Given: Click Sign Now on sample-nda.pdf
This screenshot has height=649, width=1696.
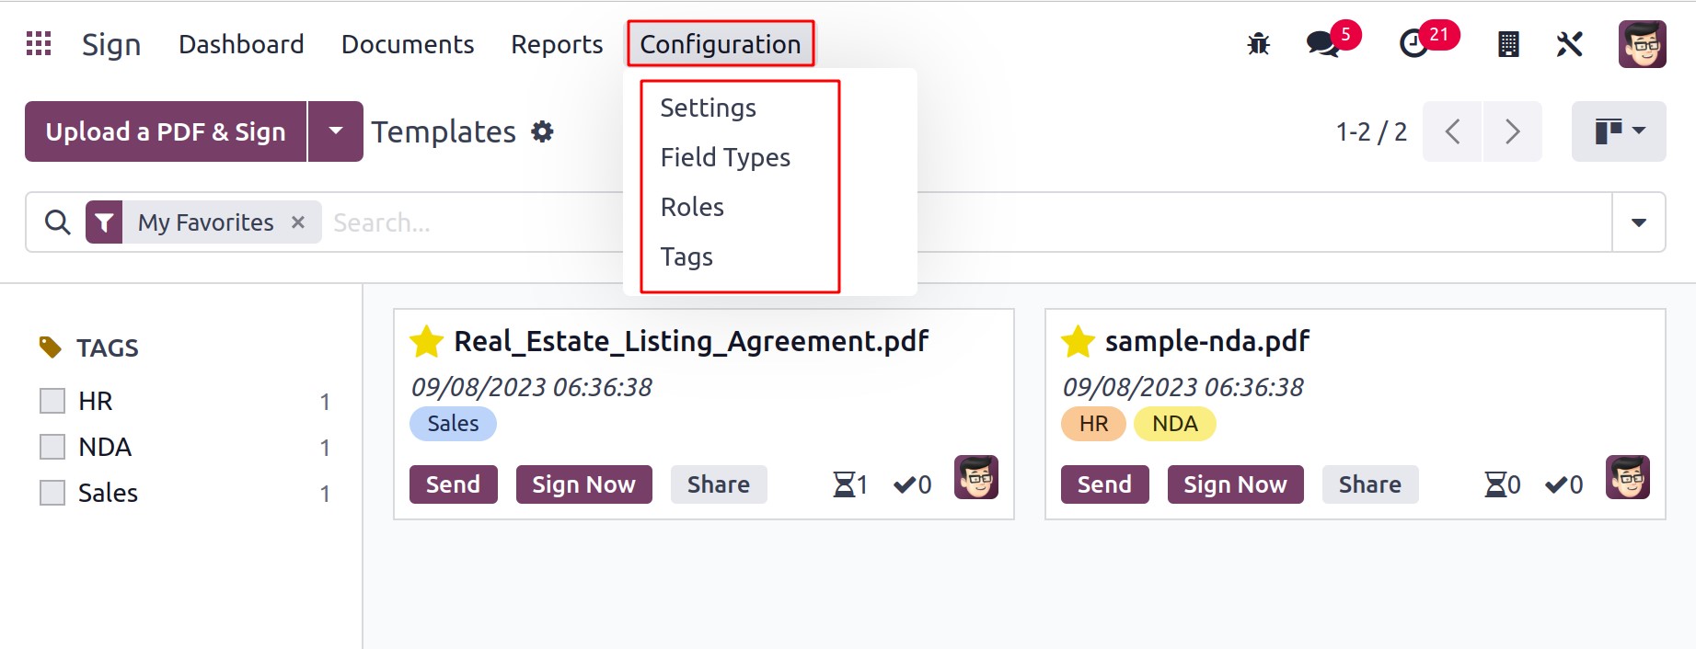Looking at the screenshot, I should coord(1235,484).
